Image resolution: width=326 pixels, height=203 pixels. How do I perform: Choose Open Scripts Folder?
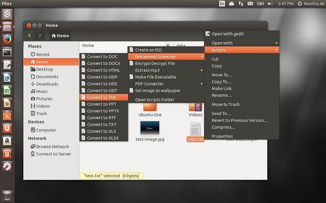(x=166, y=100)
